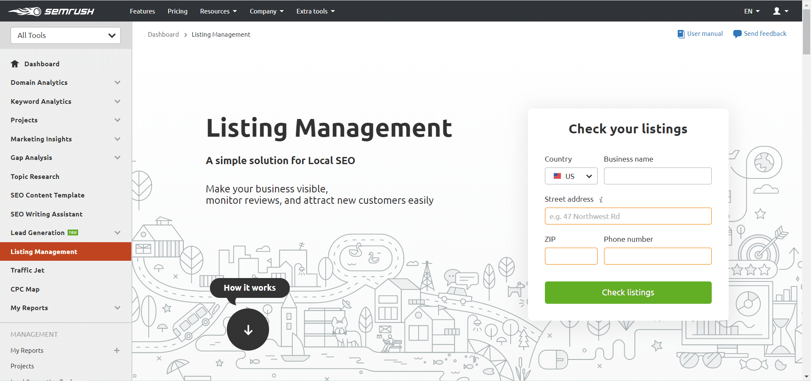Open the EN language dropdown

751,11
